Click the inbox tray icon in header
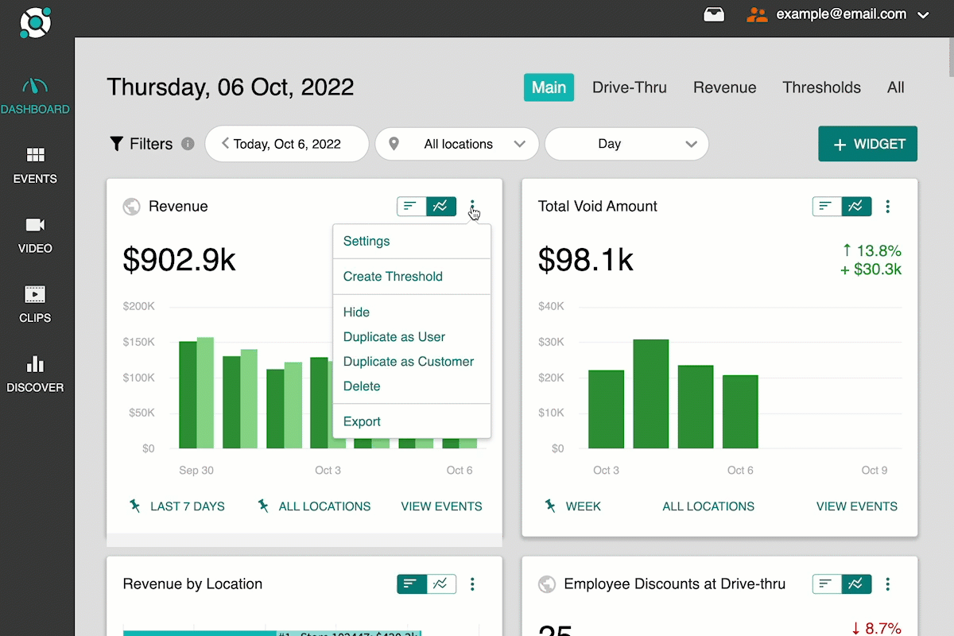The image size is (954, 636). pyautogui.click(x=714, y=14)
